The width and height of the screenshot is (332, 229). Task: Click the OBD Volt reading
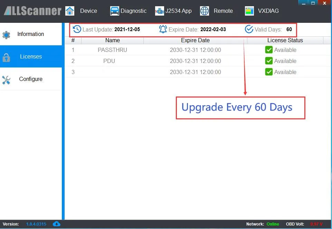tap(316, 224)
